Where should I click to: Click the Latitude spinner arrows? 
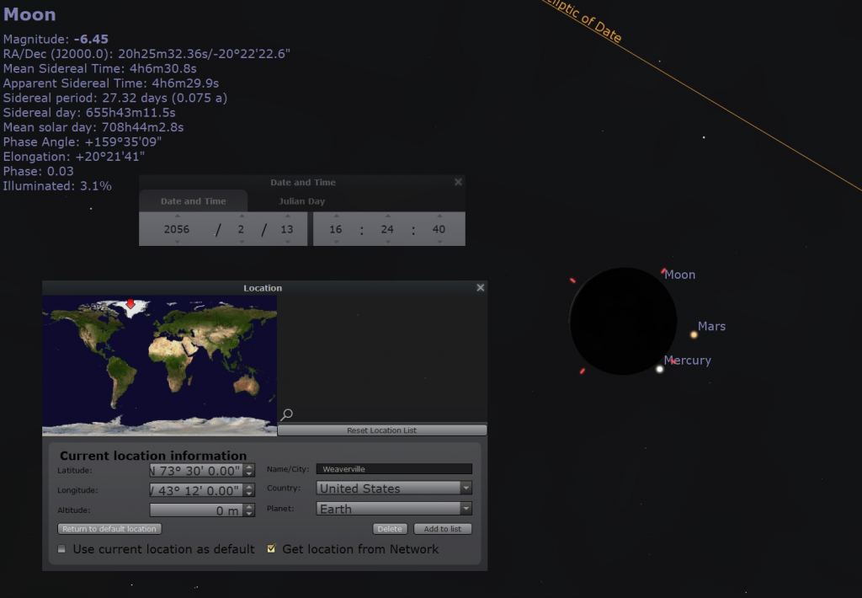(249, 471)
